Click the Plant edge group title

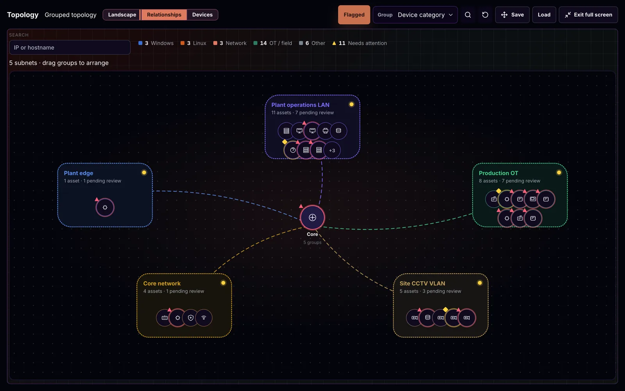pyautogui.click(x=79, y=173)
